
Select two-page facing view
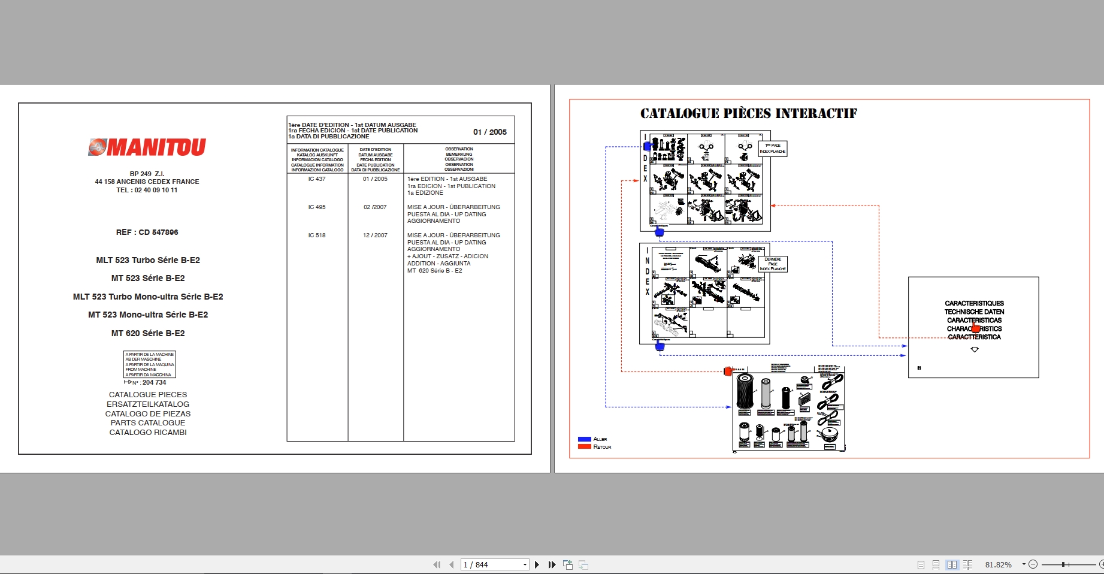coord(952,564)
